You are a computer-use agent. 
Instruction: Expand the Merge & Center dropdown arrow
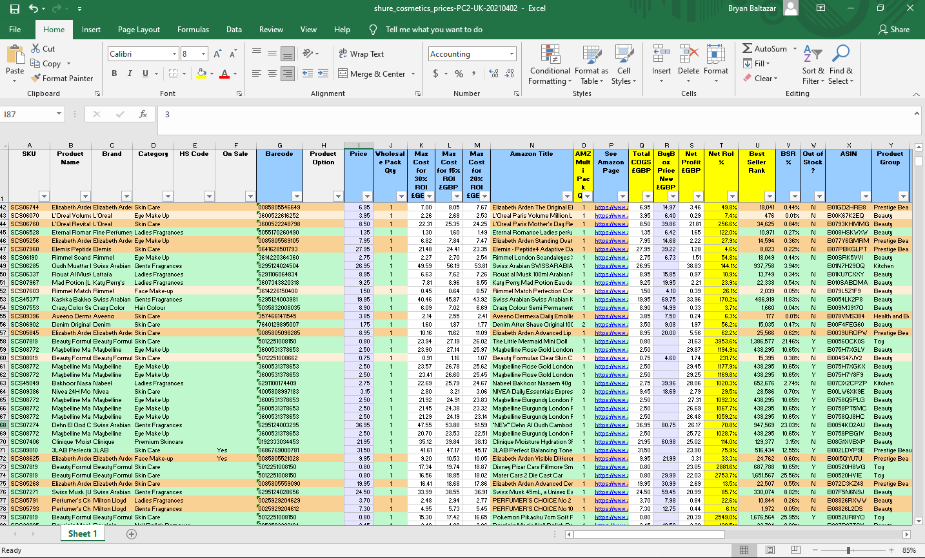click(413, 74)
